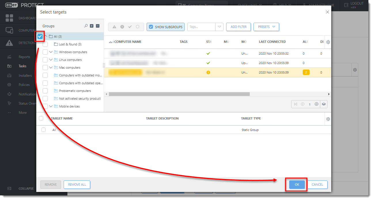
Task: Check Not activated security product checkbox
Action: coord(45,99)
